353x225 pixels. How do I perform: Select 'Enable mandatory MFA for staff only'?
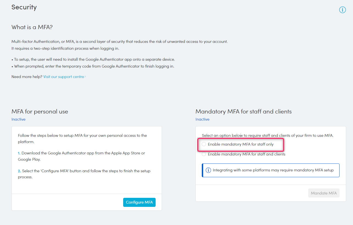204,144
